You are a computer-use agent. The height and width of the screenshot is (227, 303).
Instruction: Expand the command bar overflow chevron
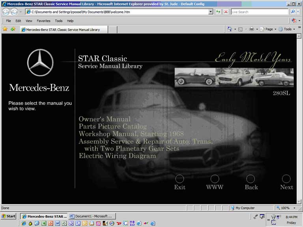point(299,28)
